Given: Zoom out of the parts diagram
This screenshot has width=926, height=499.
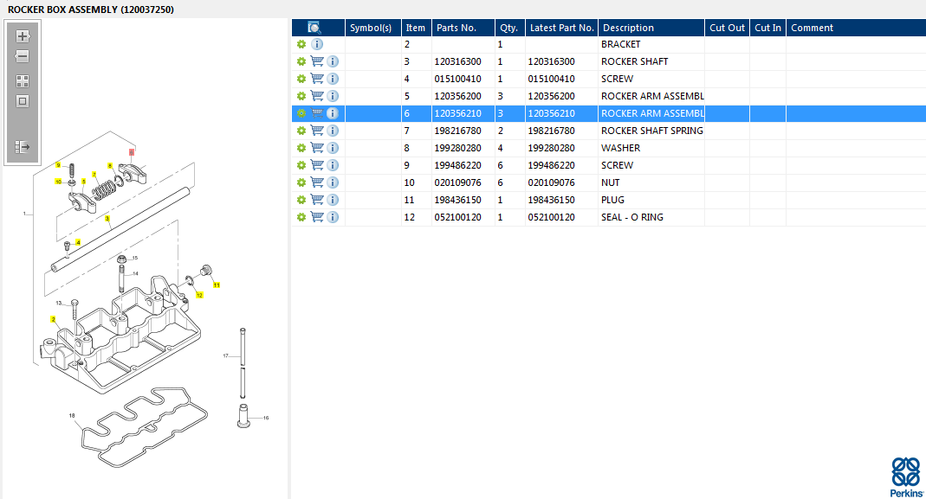Looking at the screenshot, I should click(23, 57).
